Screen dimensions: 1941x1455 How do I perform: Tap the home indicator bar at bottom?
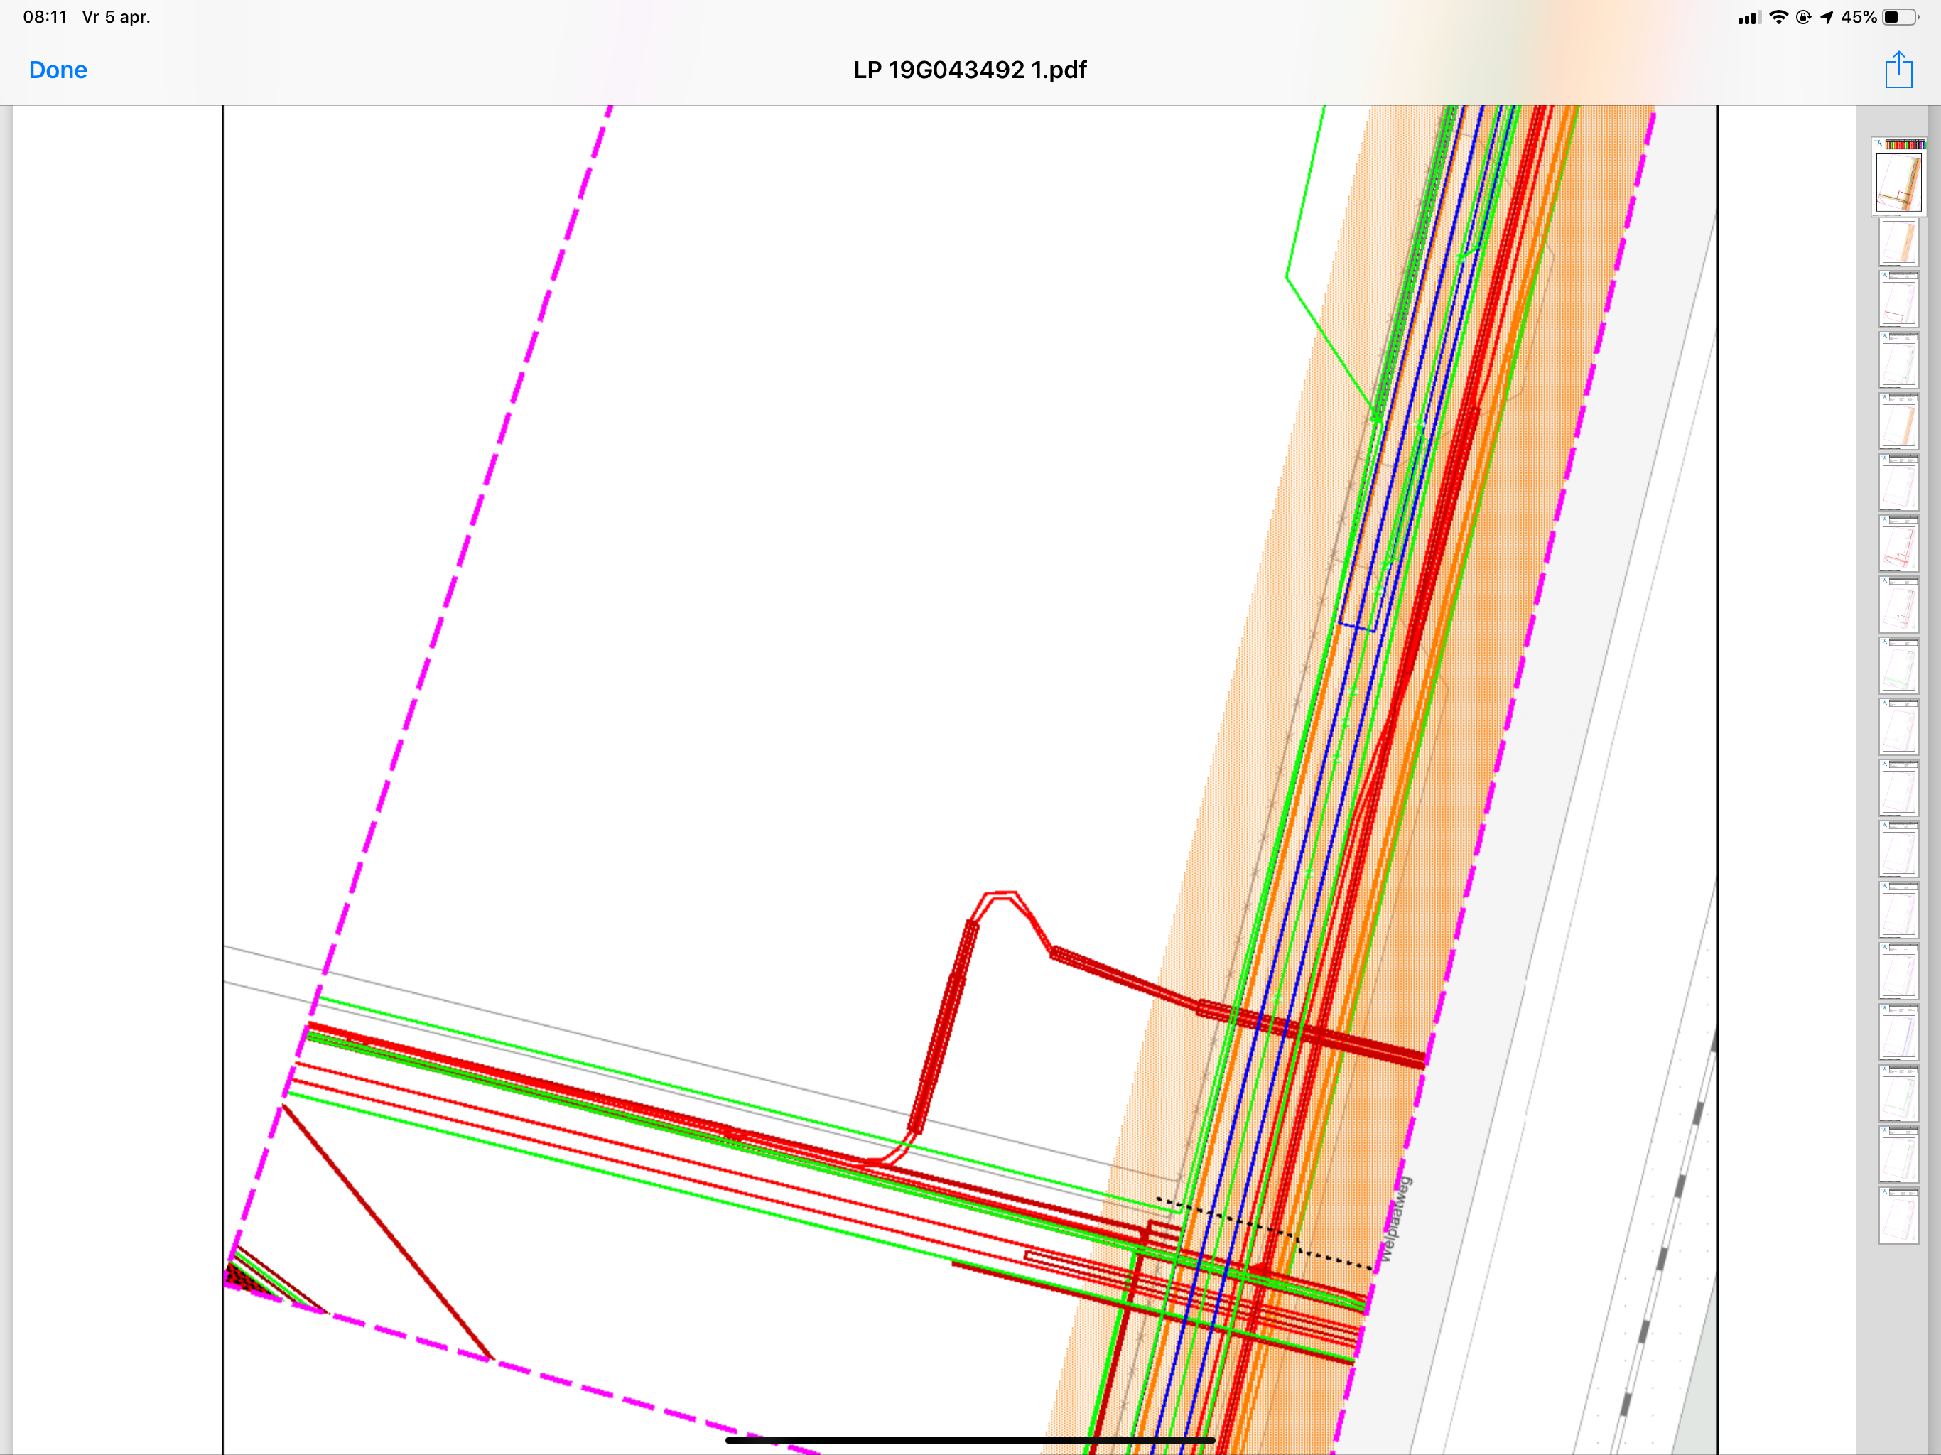(x=970, y=1440)
